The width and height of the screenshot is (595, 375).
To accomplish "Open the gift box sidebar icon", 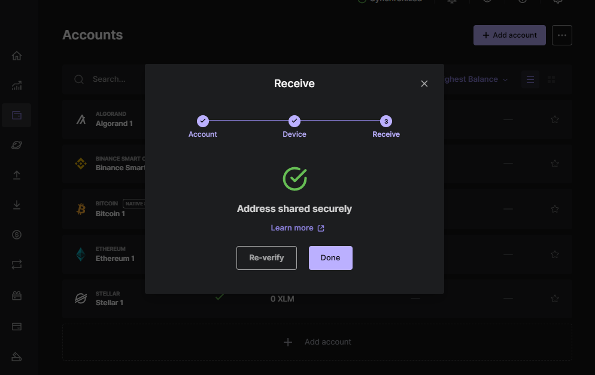I will point(17,296).
